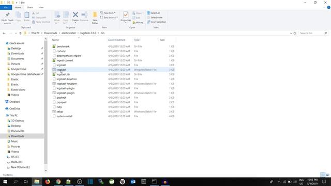Open Chrome from the taskbar
The width and height of the screenshot is (331, 186).
58,181
